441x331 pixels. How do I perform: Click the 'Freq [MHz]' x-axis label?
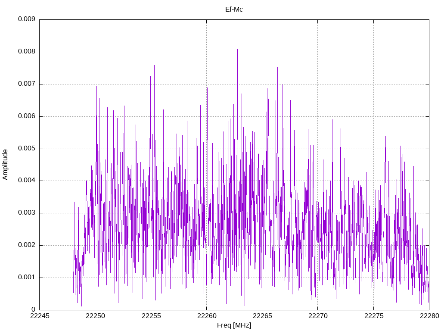(234, 325)
